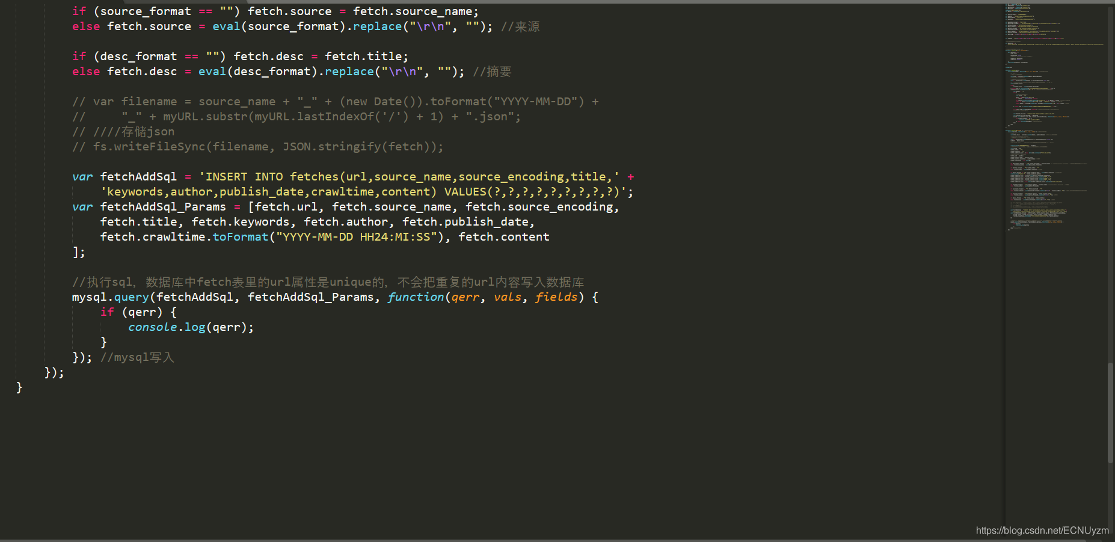Click the comment '//执行sql' line
The width and height of the screenshot is (1115, 542).
328,282
